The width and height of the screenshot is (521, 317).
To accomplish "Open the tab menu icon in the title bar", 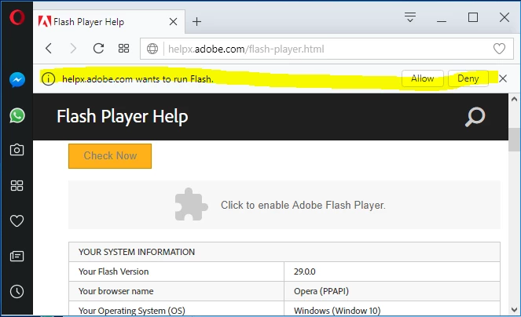I will 410,17.
